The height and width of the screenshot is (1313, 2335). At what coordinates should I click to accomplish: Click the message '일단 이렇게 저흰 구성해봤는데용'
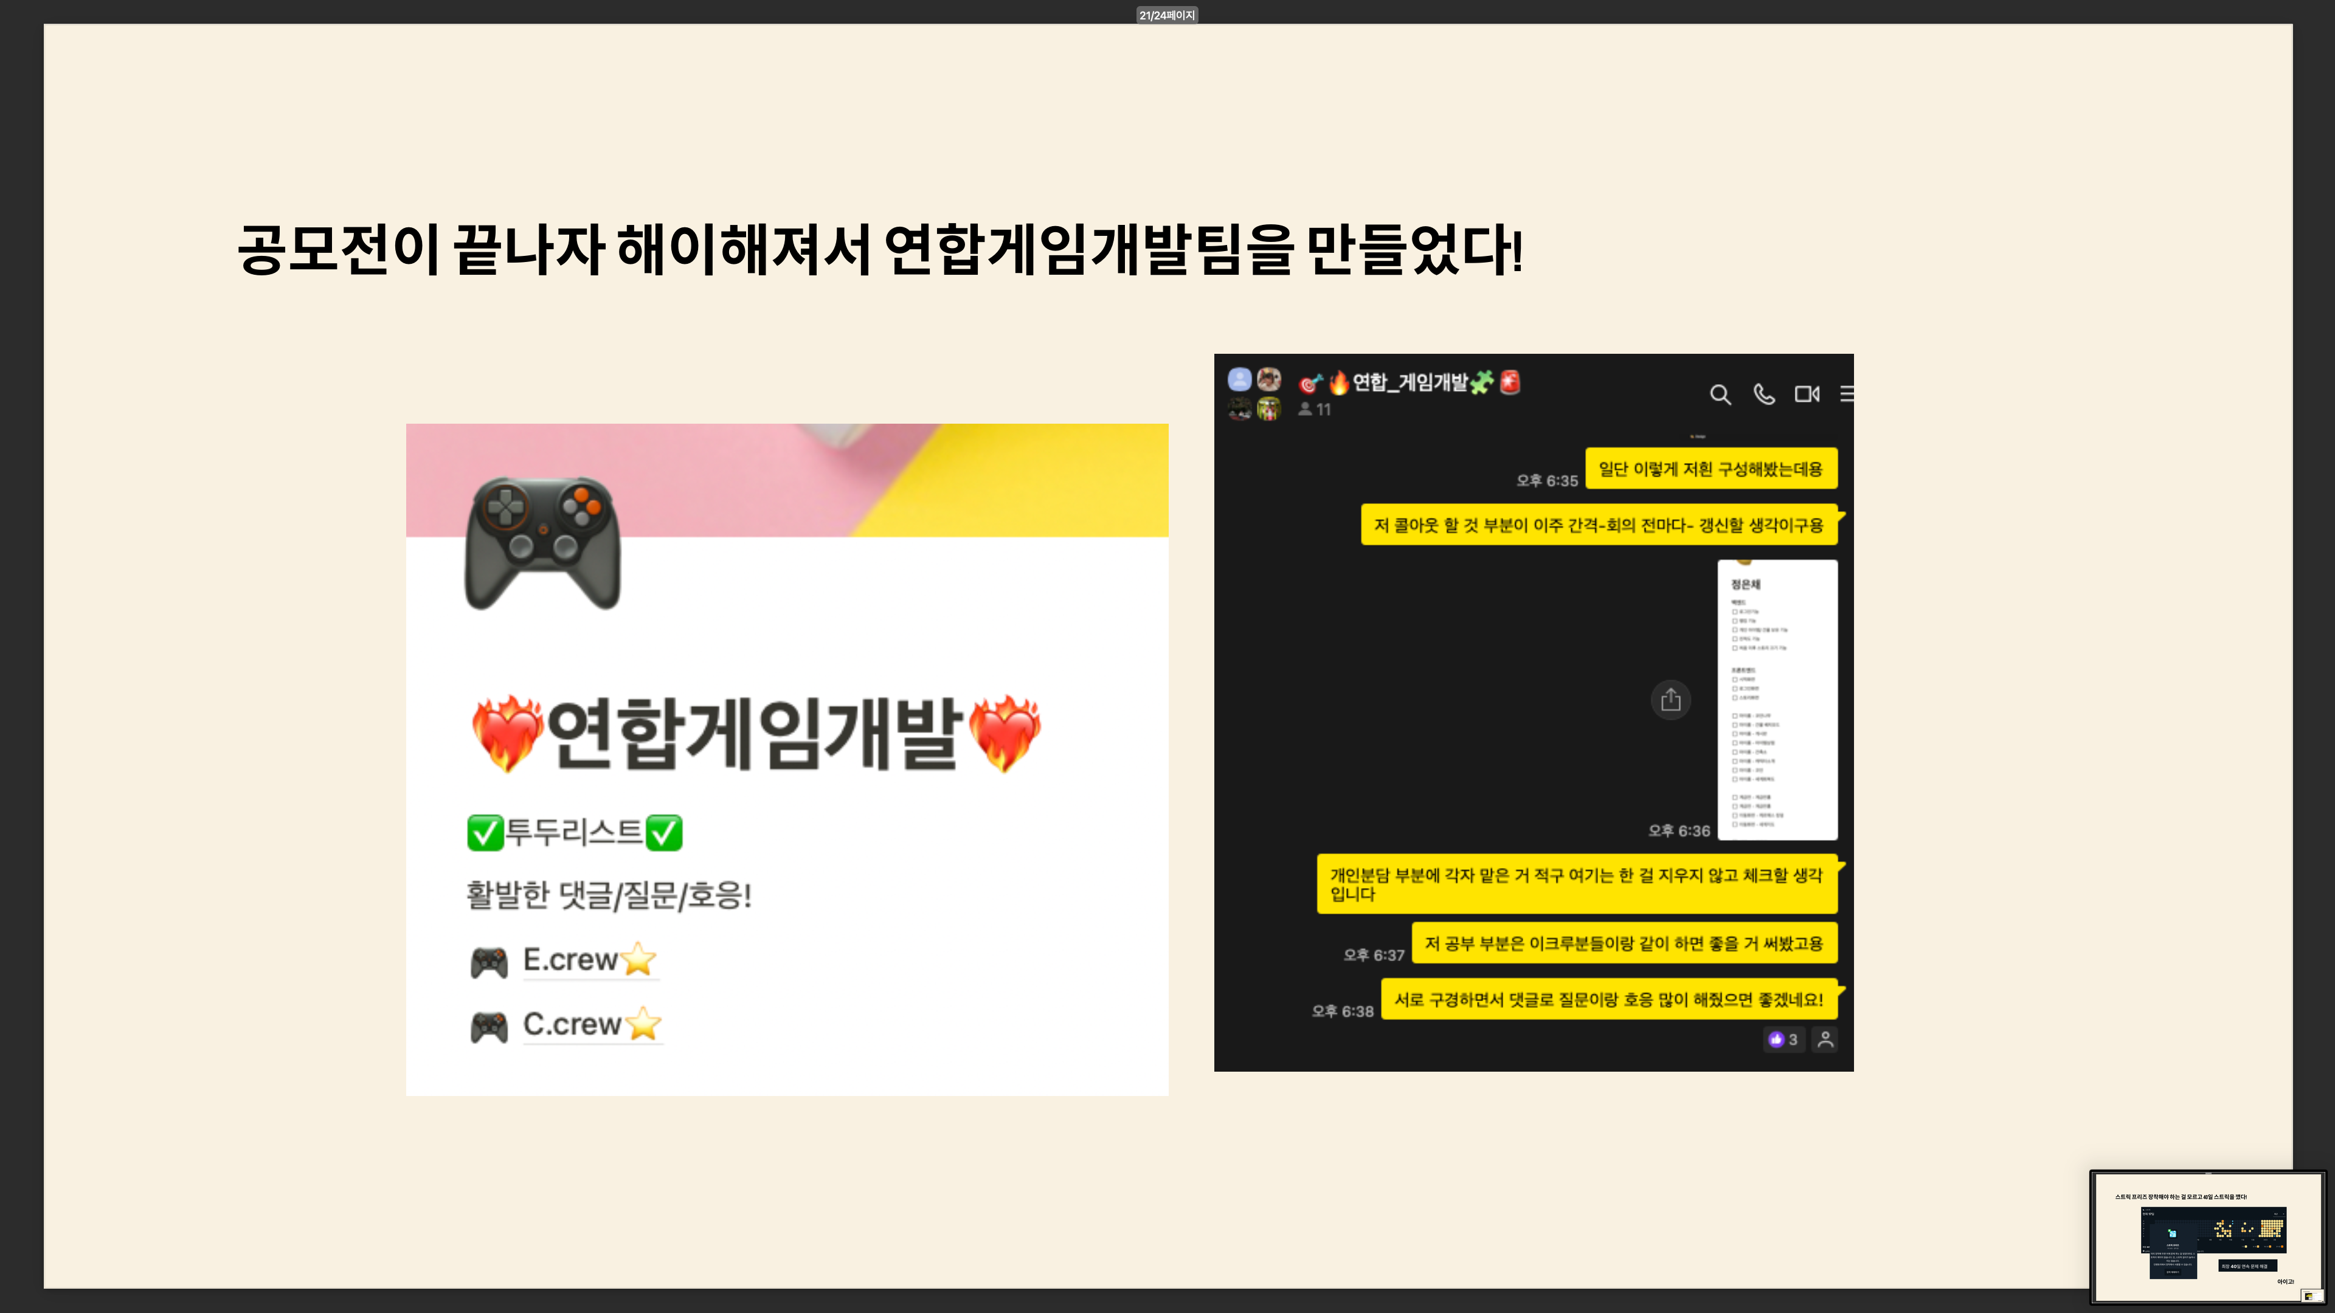[1711, 469]
